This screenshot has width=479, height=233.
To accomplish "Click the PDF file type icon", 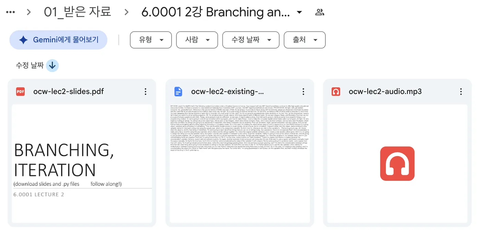I will click(21, 92).
